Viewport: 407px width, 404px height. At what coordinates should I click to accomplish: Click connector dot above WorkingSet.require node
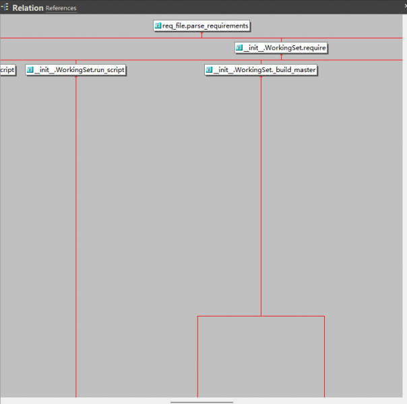pyautogui.click(x=281, y=41)
